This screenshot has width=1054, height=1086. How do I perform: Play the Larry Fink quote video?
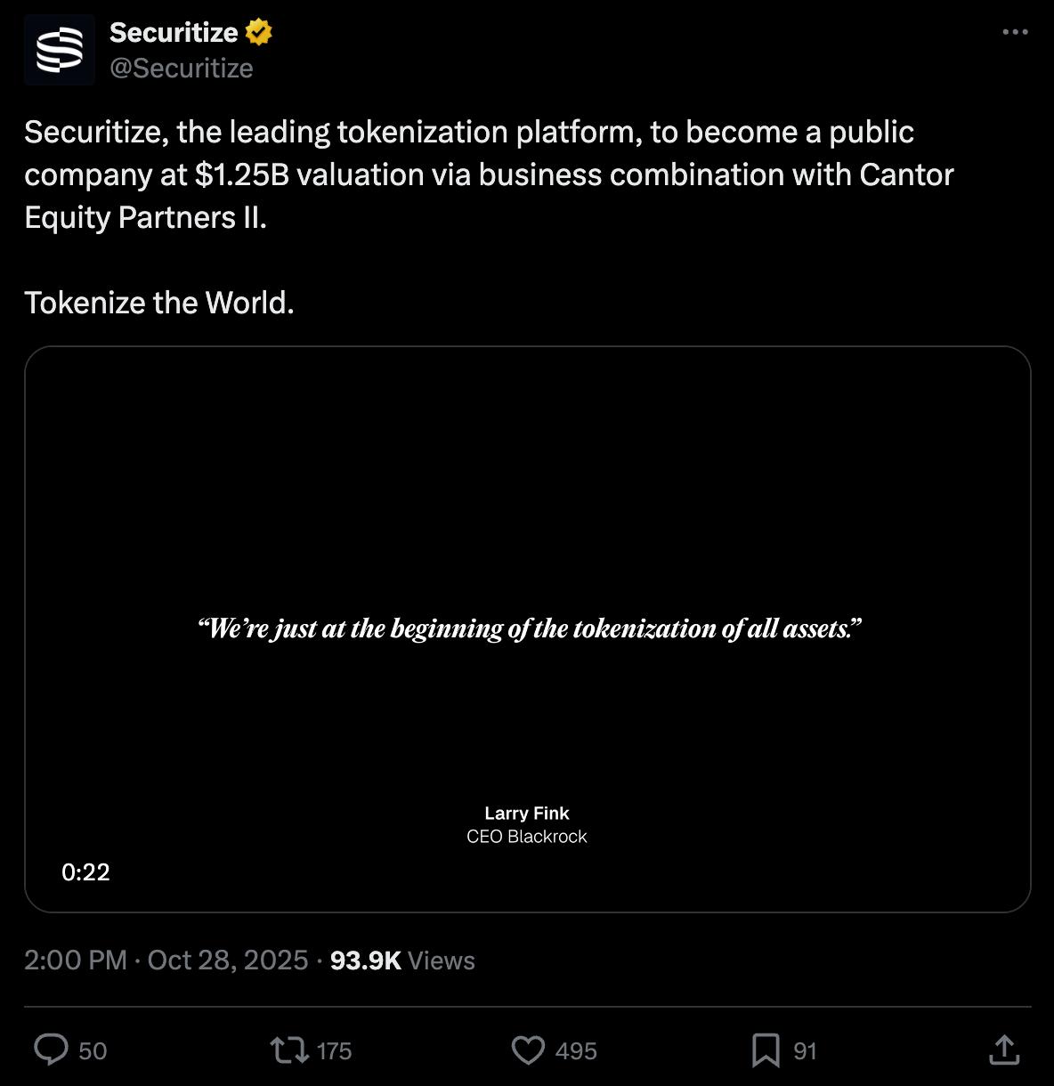tap(527, 534)
